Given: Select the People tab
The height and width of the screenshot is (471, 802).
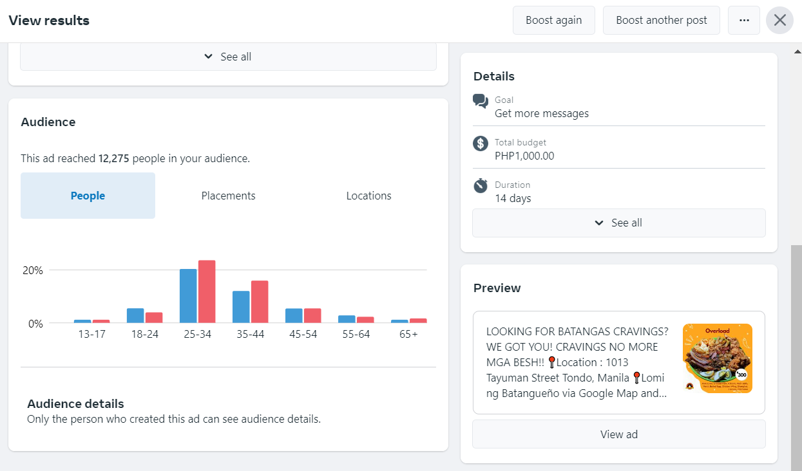Looking at the screenshot, I should pos(88,196).
